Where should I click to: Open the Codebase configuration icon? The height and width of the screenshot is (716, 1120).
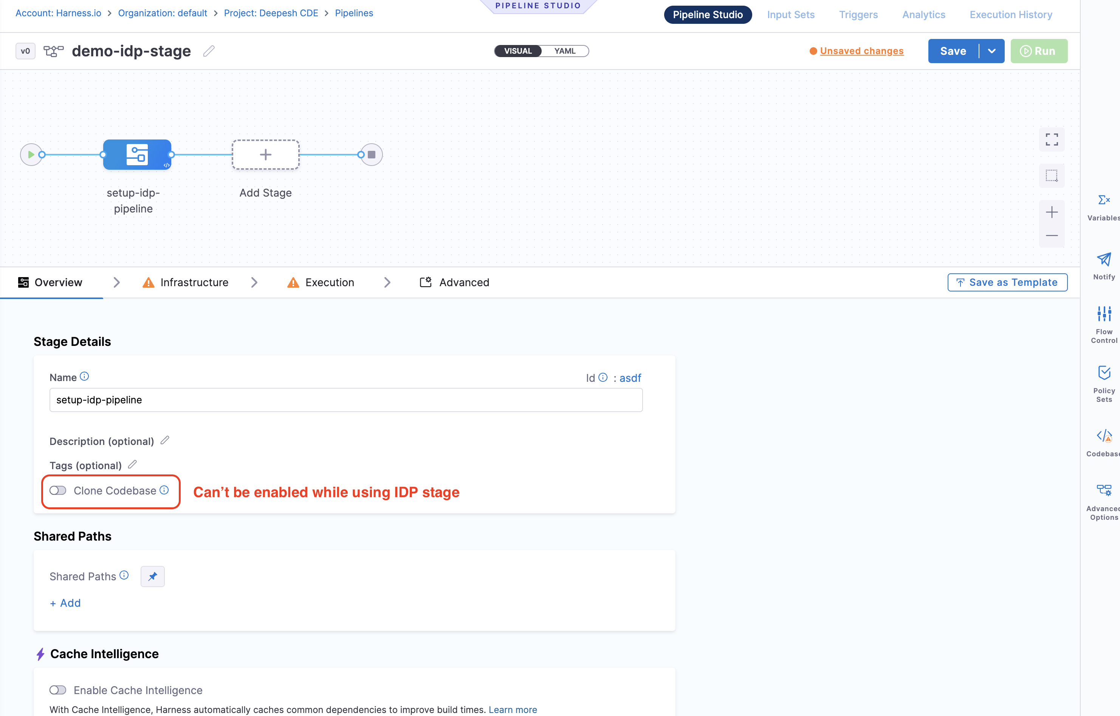pos(1103,436)
